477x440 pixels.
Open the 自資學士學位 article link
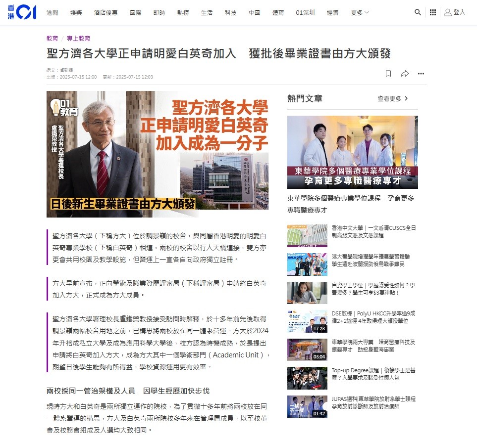pyautogui.click(x=373, y=289)
